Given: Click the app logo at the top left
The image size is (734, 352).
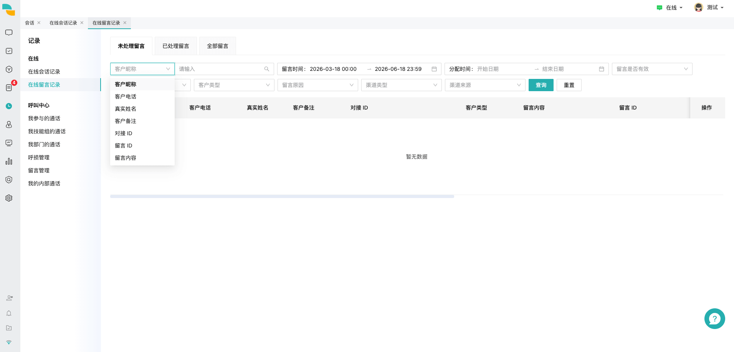Looking at the screenshot, I should (8, 10).
